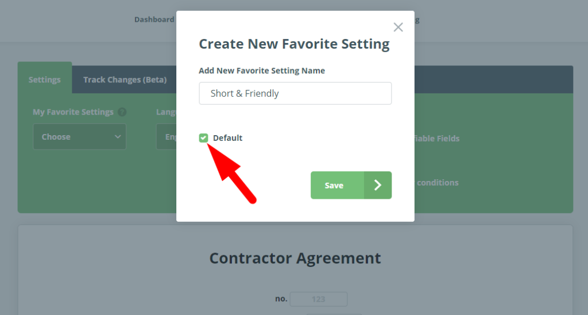Open the Track Changes (Beta) tab
Viewport: 588px width, 315px height.
[125, 80]
